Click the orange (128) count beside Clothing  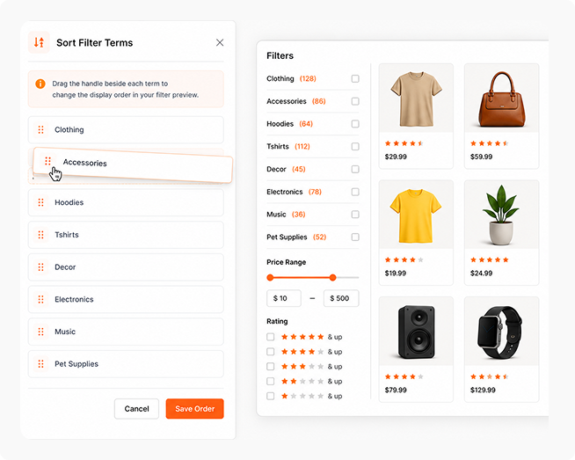tap(308, 78)
